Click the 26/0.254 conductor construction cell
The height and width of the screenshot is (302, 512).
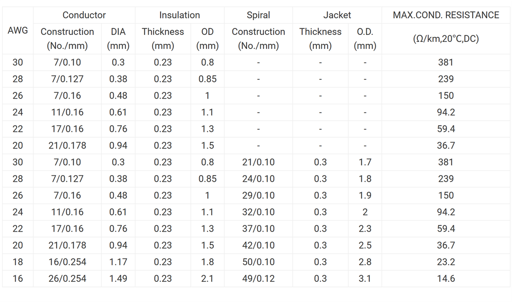[x=67, y=278]
